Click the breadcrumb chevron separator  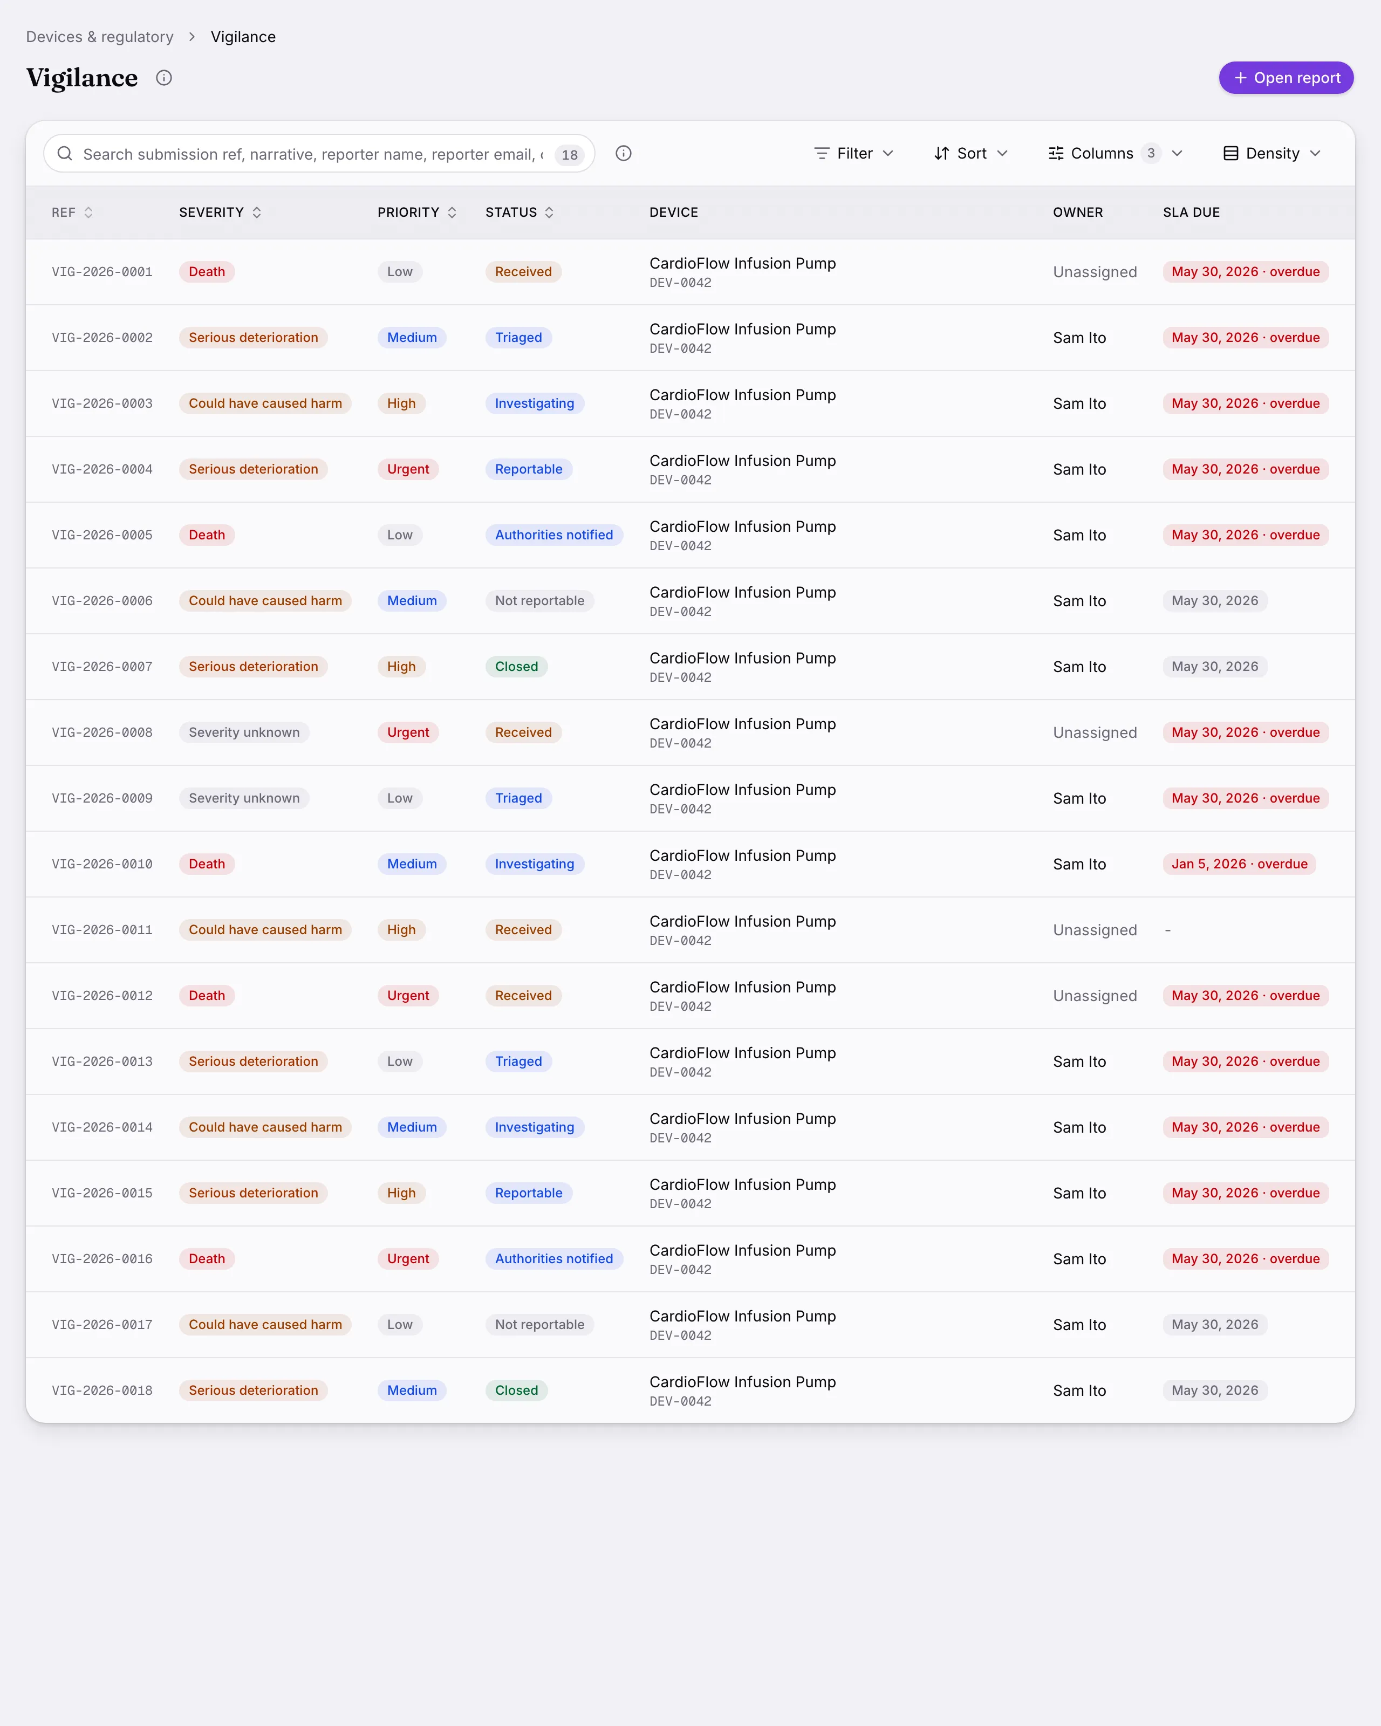192,37
